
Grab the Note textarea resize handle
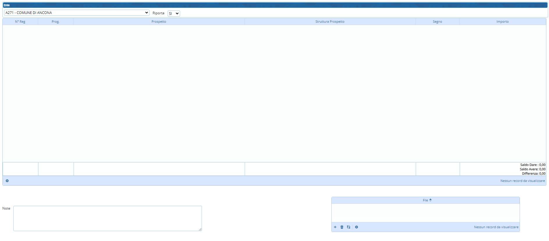coord(200,229)
